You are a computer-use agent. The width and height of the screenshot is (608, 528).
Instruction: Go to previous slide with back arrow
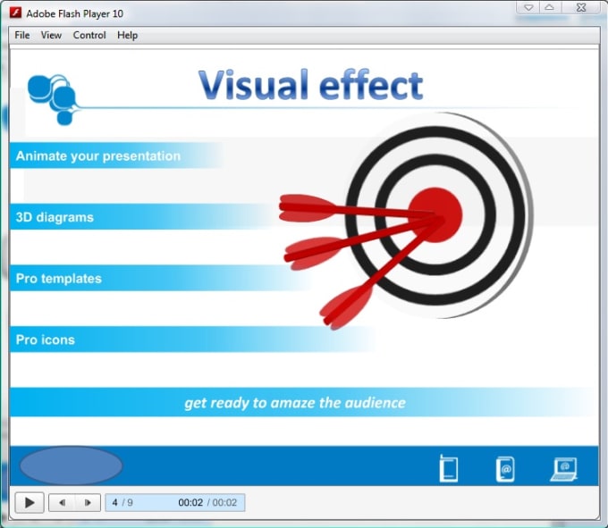pos(62,502)
